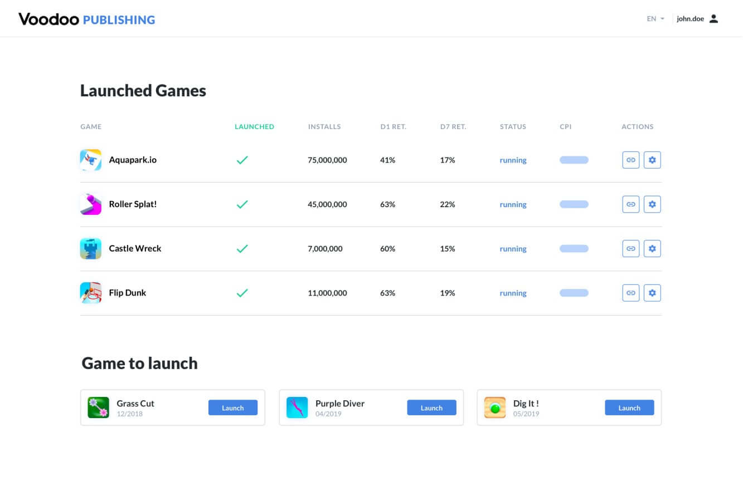Click the Roller Splat! game icon
The width and height of the screenshot is (743, 501).
point(91,204)
